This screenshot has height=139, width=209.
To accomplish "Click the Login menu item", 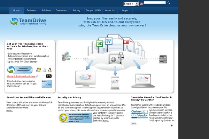I will [125, 10].
